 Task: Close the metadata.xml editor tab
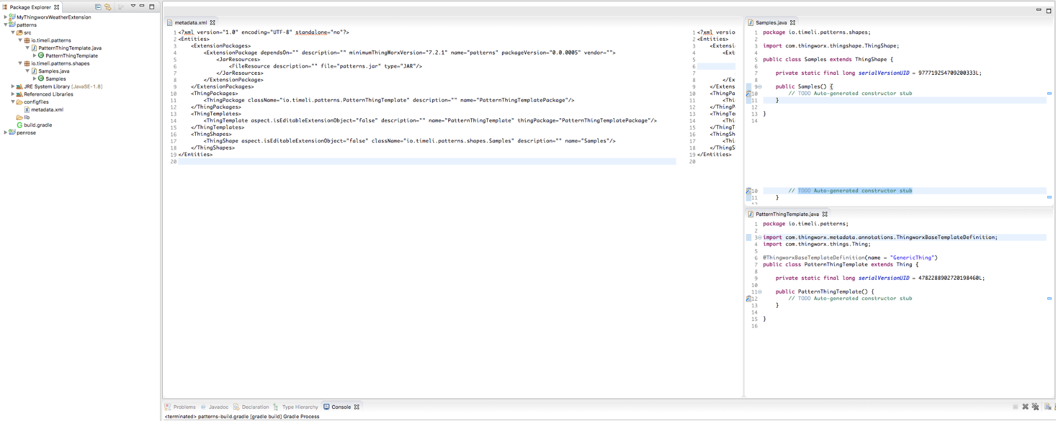212,23
